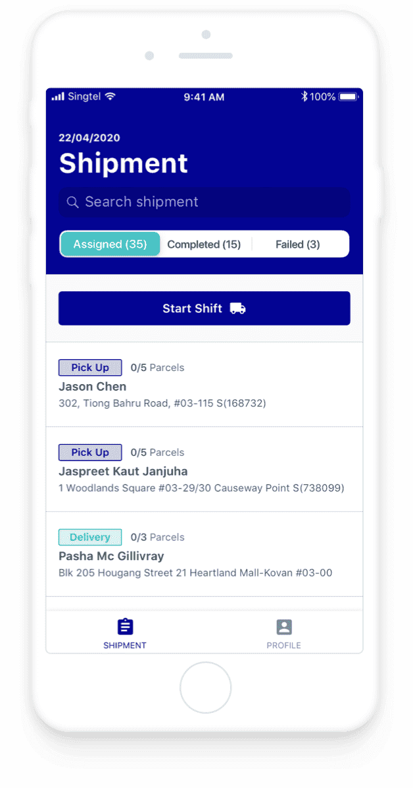Open Jaspreet Kaut Janjuha's shipment entry

tap(205, 469)
